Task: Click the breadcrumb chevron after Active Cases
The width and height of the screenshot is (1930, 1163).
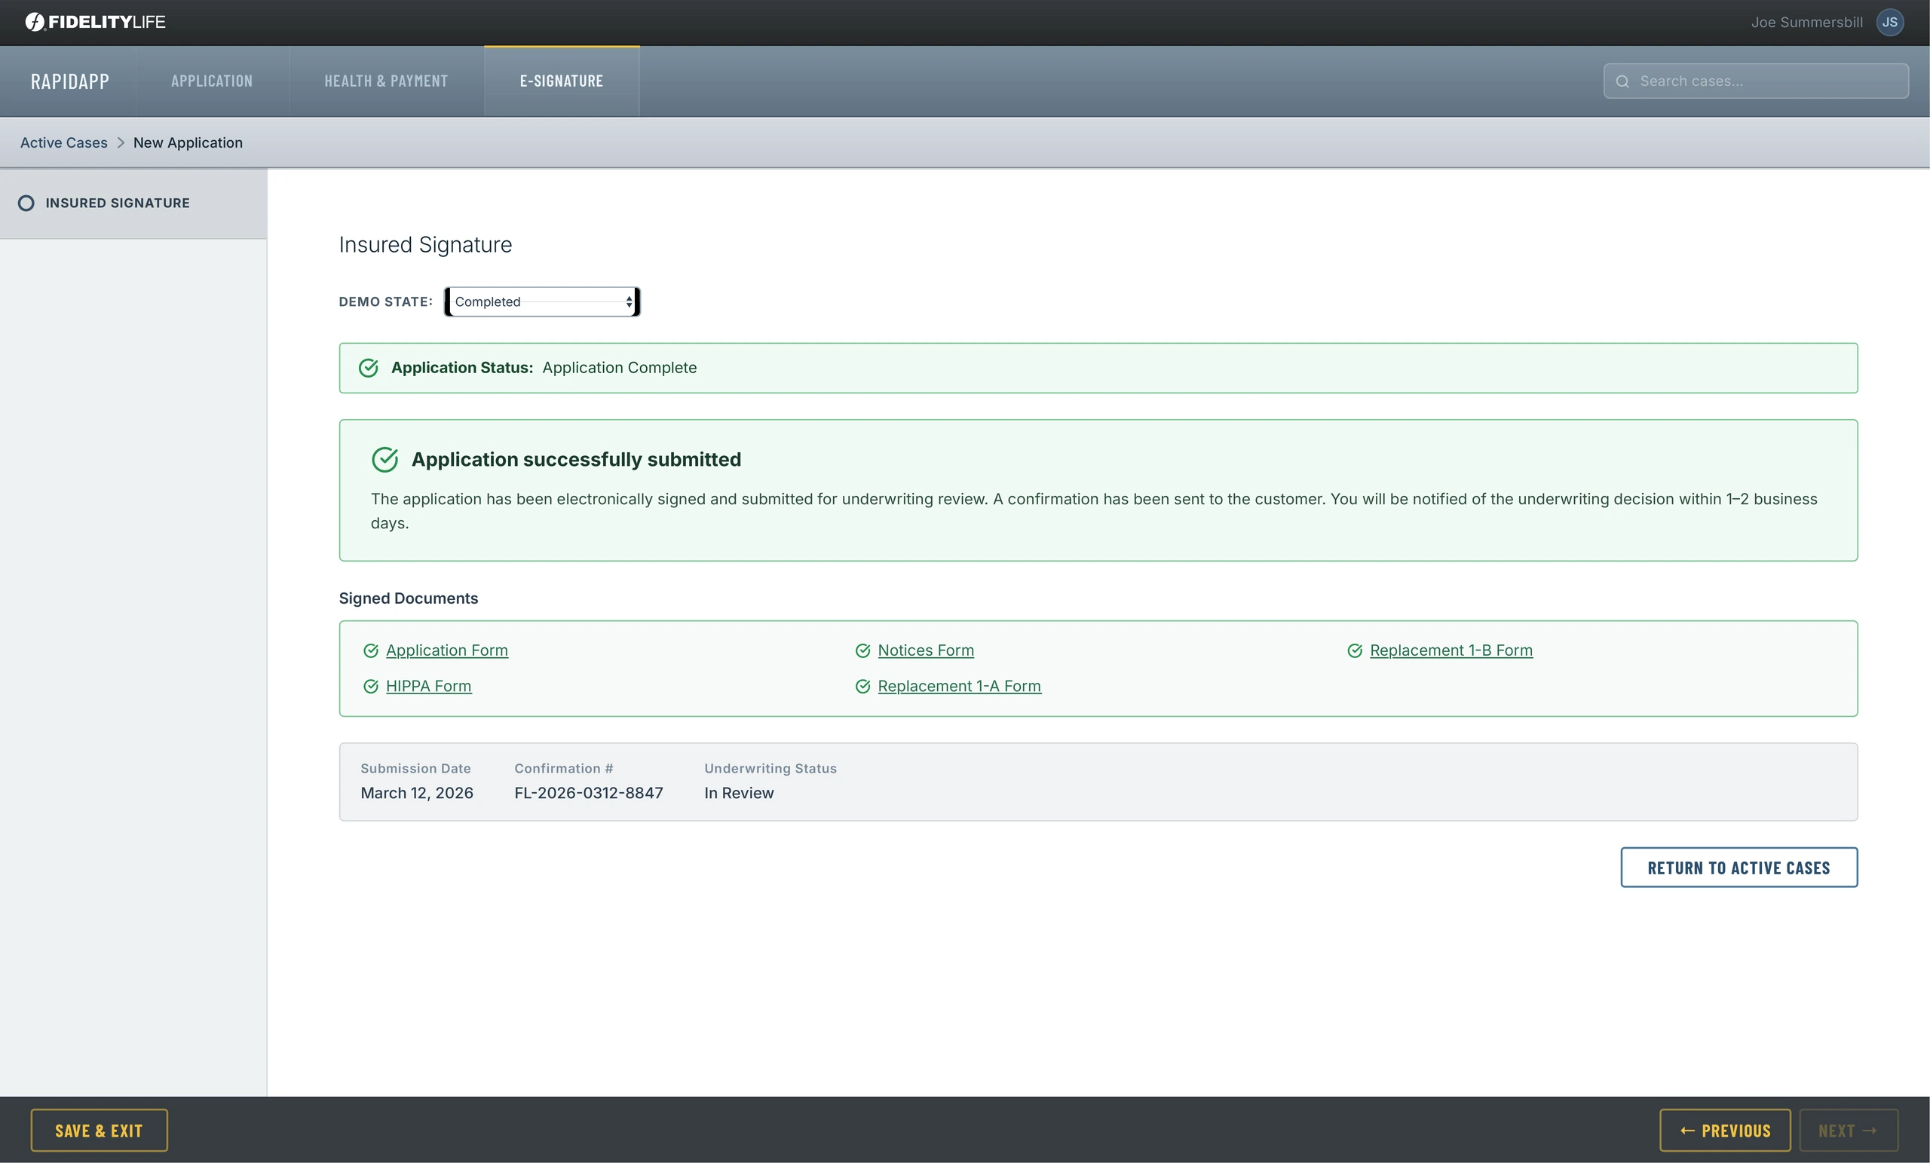Action: [121, 142]
